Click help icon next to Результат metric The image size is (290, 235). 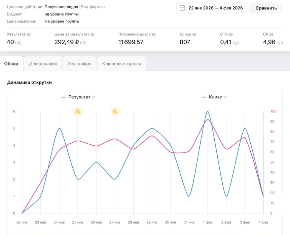[x=29, y=35]
